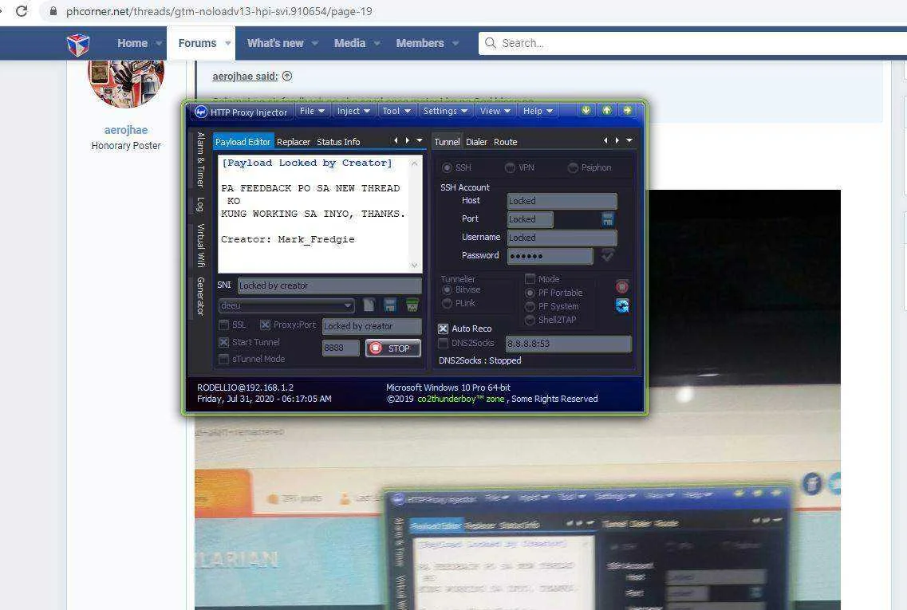The image size is (907, 610).
Task: Click the save icon next to SSH Port
Action: pyautogui.click(x=607, y=219)
